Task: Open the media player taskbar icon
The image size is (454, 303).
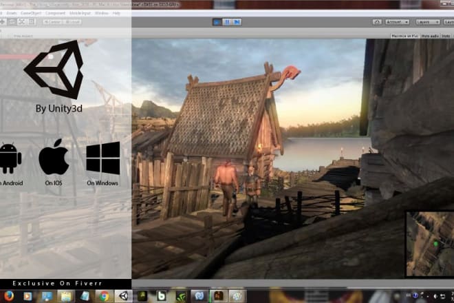Action: [x=28, y=296]
